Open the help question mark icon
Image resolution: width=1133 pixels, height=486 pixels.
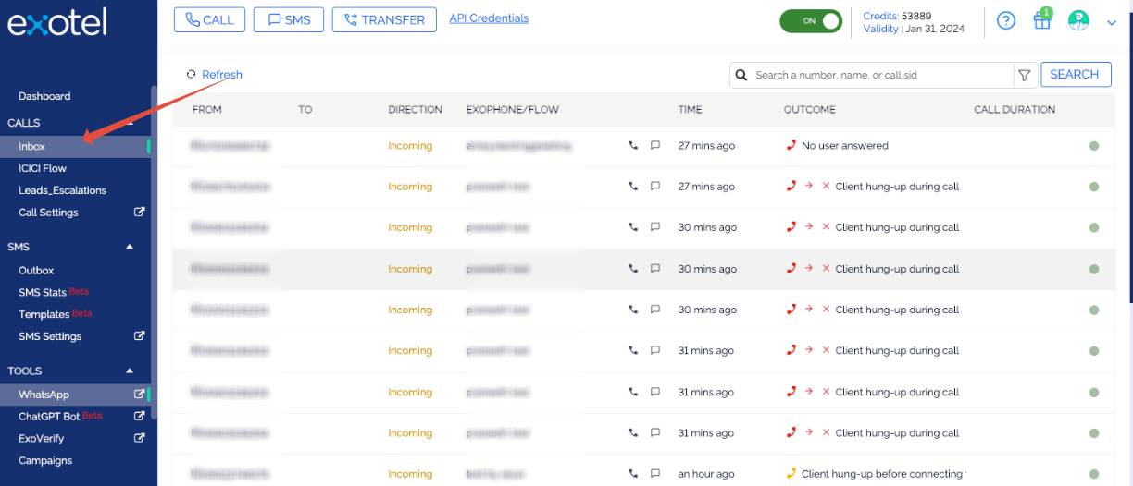tap(1006, 20)
